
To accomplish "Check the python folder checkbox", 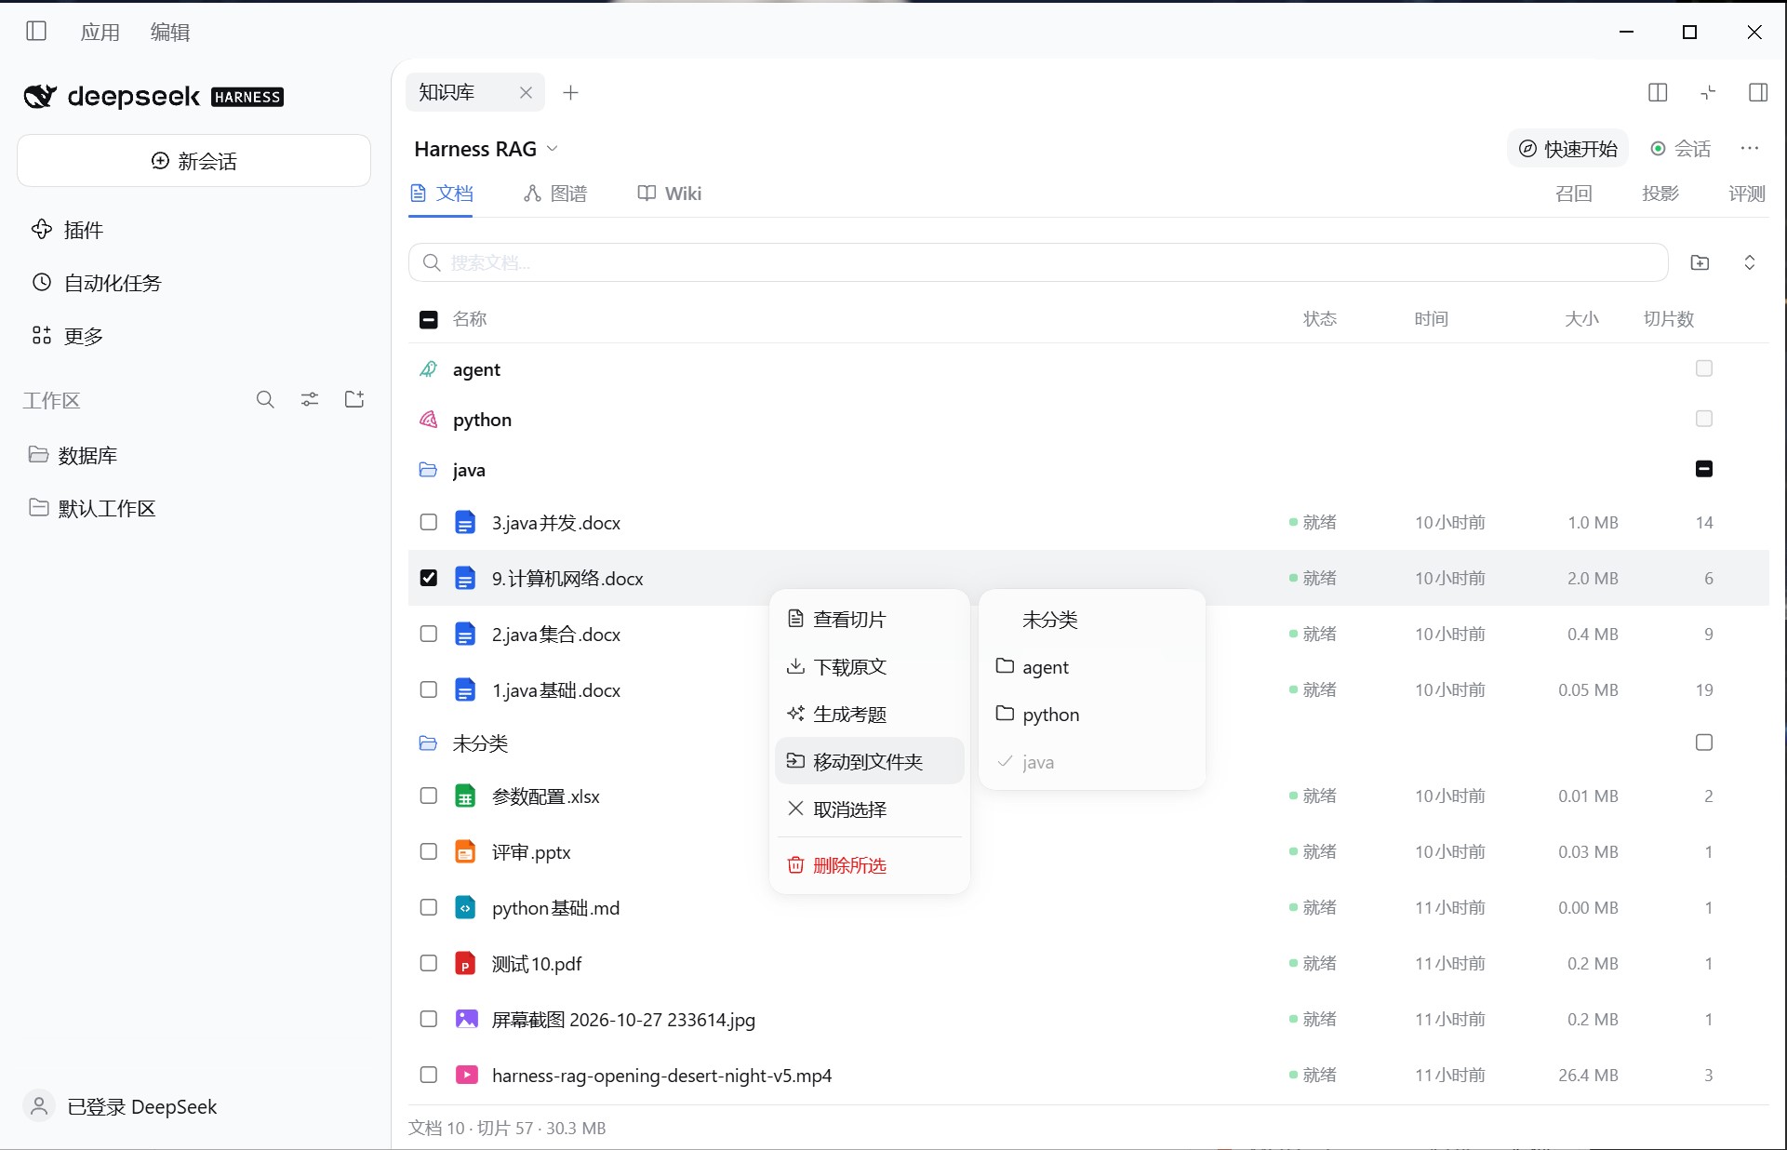I will click(x=1704, y=419).
